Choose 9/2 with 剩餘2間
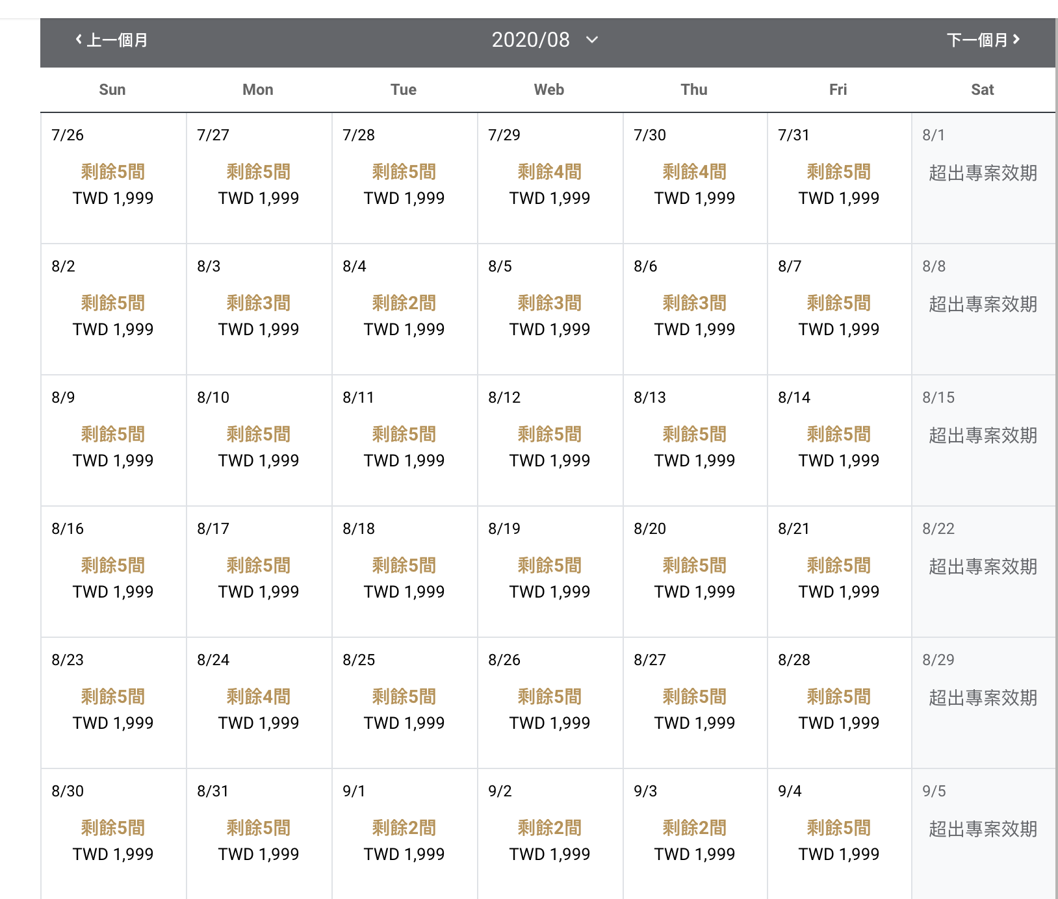Viewport: 1058px width, 899px height. click(x=550, y=834)
